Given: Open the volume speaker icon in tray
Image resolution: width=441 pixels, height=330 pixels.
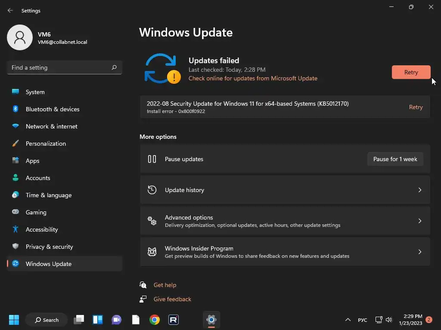Looking at the screenshot, I should tap(389, 320).
